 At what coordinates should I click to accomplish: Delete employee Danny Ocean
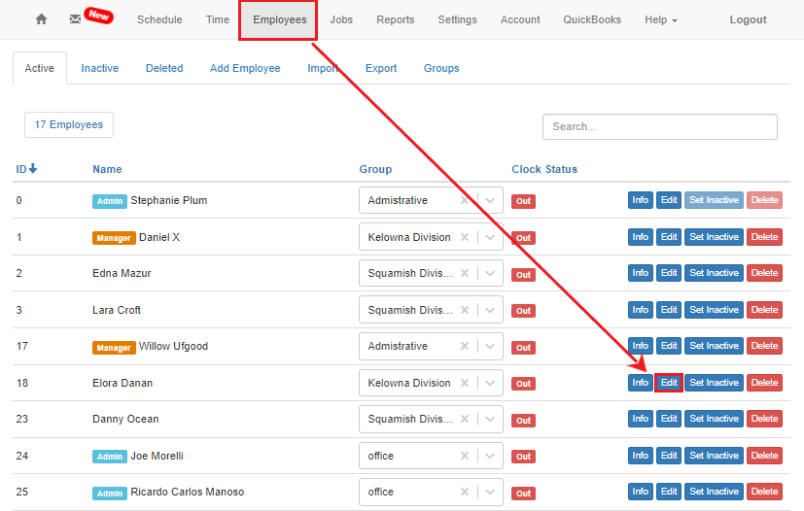click(764, 419)
